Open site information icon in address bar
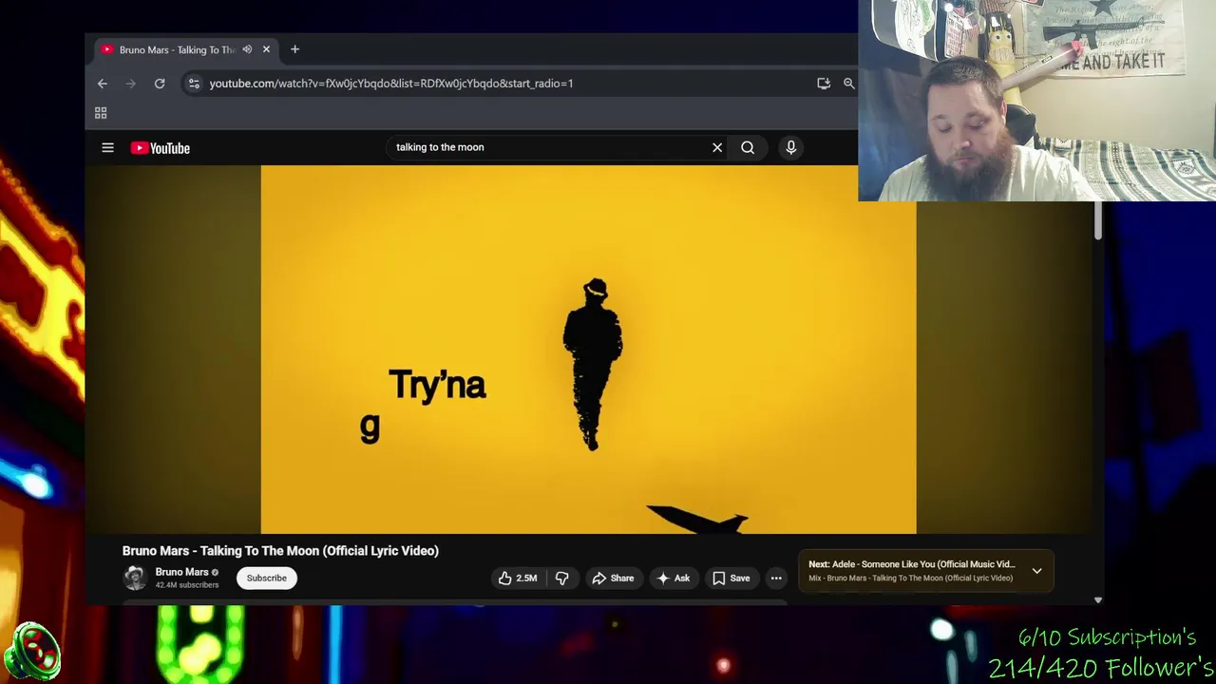 tap(194, 84)
